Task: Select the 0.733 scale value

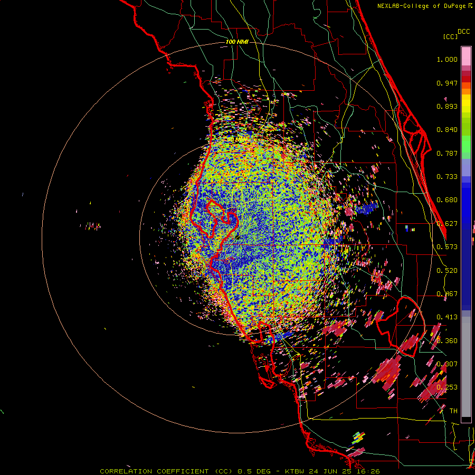Action: (447, 177)
